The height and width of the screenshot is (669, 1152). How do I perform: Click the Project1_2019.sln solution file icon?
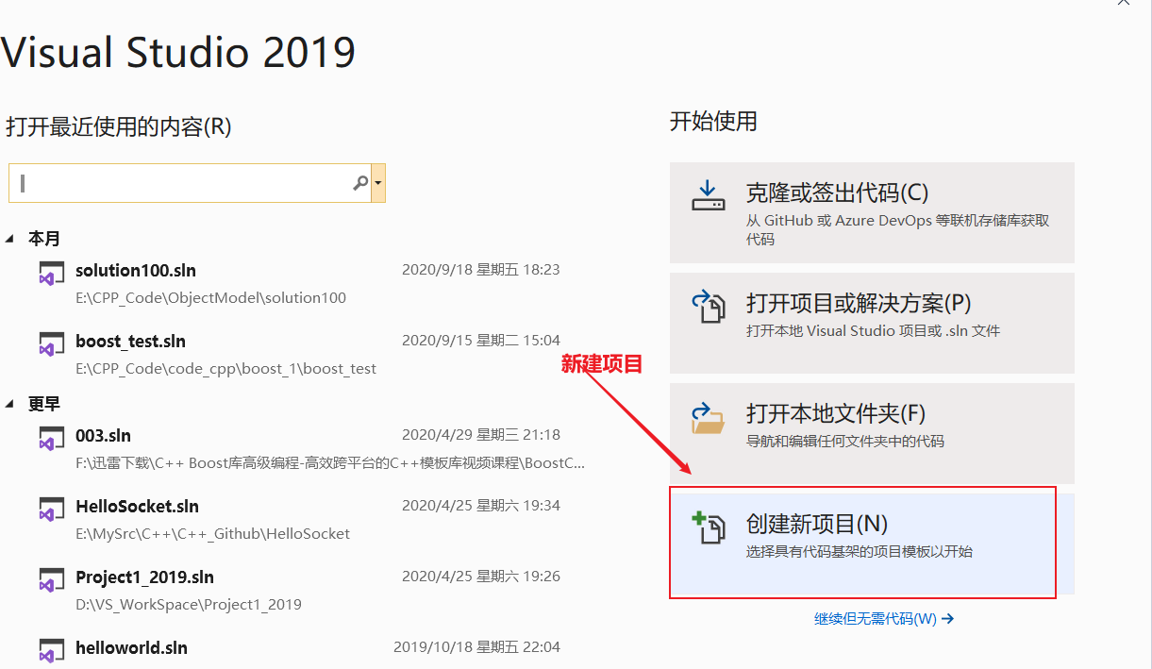click(51, 580)
